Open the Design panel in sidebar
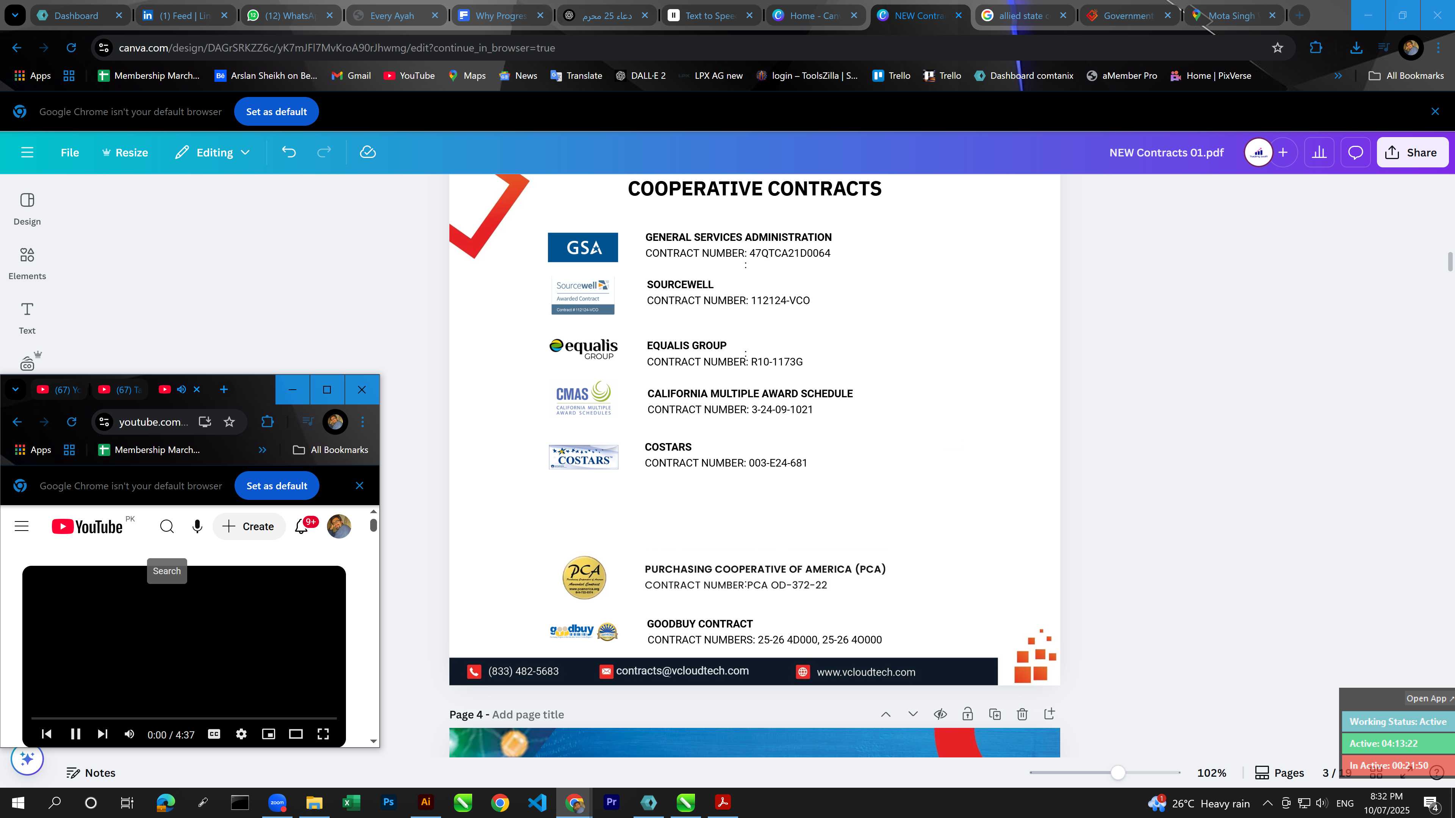Screen dimensions: 1455x818 (x=27, y=209)
